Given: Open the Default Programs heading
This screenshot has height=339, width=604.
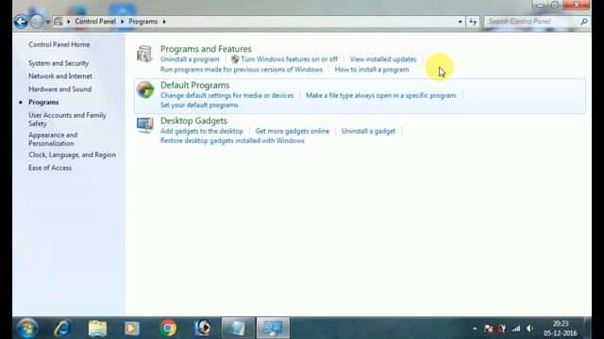Looking at the screenshot, I should tap(195, 85).
